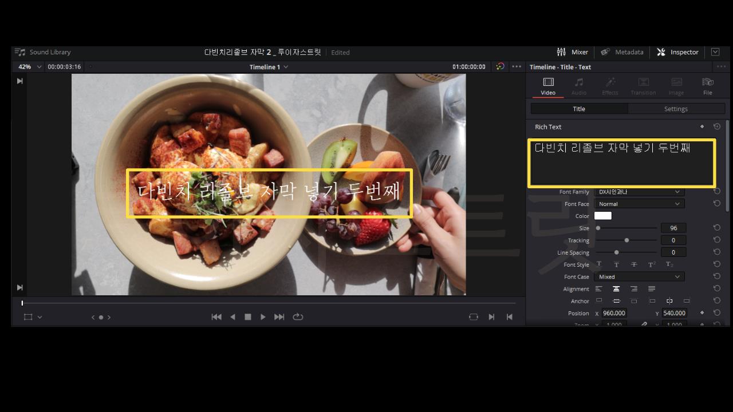Go to first frame
Viewport: 733px width, 412px height.
coord(216,316)
